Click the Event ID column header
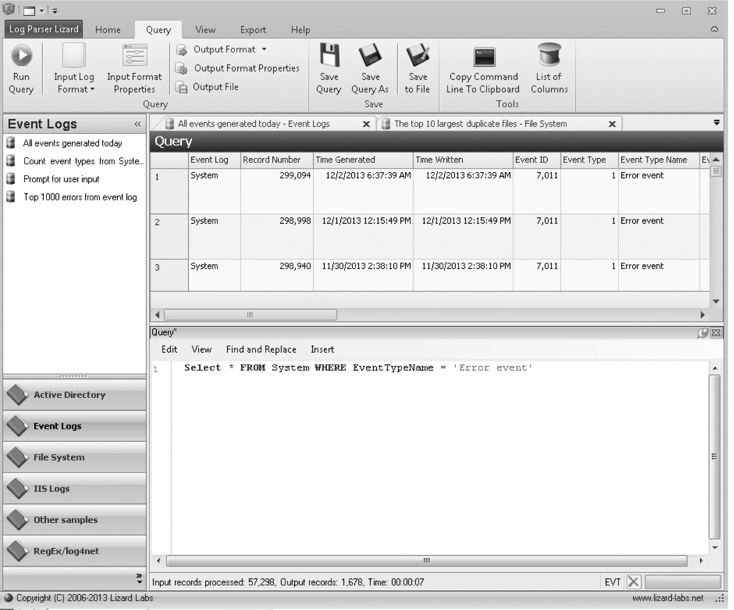734x610 pixels. tap(537, 160)
